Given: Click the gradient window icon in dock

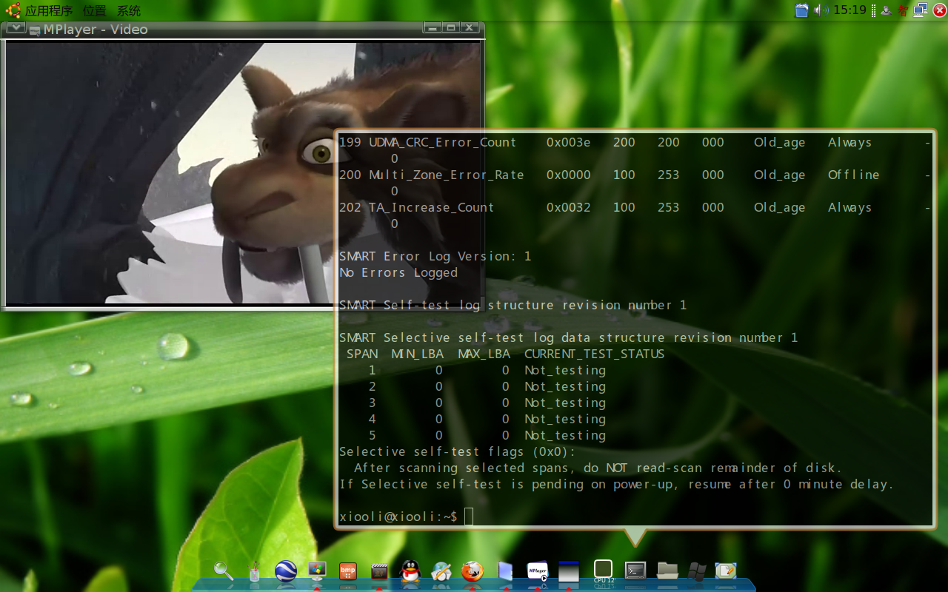Looking at the screenshot, I should pos(568,571).
